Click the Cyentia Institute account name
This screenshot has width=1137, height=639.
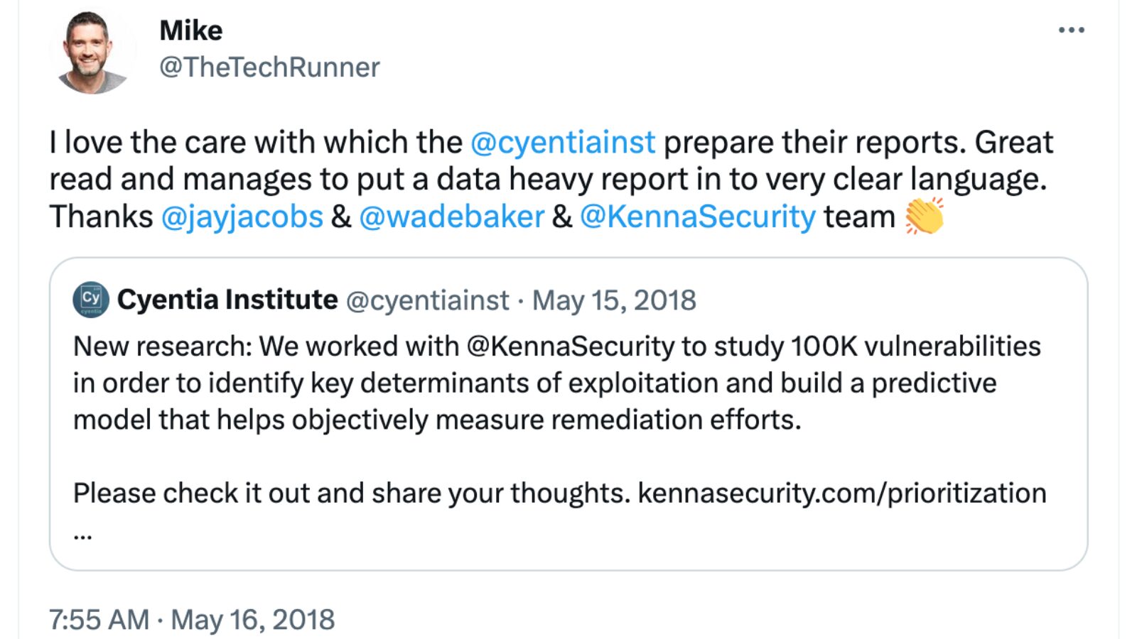(227, 300)
